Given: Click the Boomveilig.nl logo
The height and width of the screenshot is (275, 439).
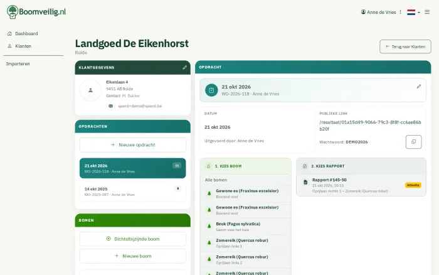Looking at the screenshot, I should tap(36, 12).
